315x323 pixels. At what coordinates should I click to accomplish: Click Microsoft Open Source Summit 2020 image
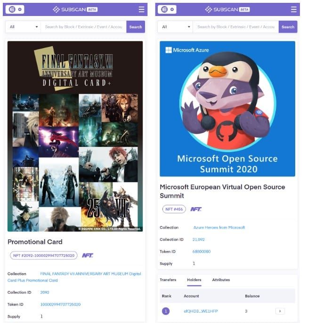[227, 109]
